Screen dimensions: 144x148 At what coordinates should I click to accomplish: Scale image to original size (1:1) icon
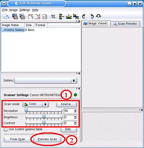point(45,17)
